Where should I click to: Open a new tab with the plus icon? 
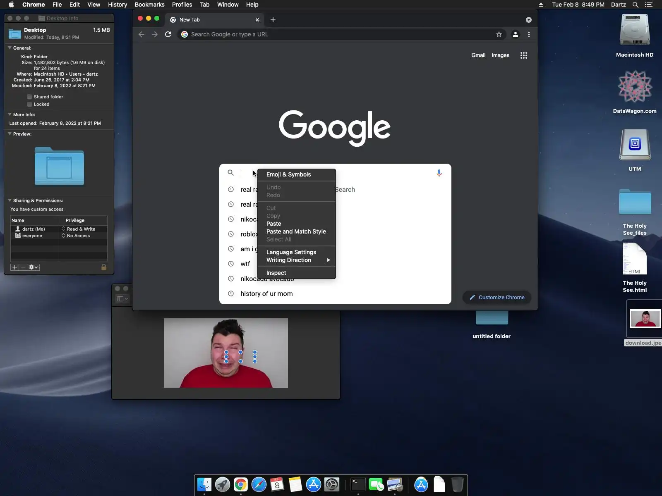[x=273, y=20]
